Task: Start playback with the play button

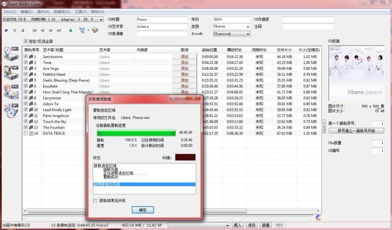Action: coord(6,30)
